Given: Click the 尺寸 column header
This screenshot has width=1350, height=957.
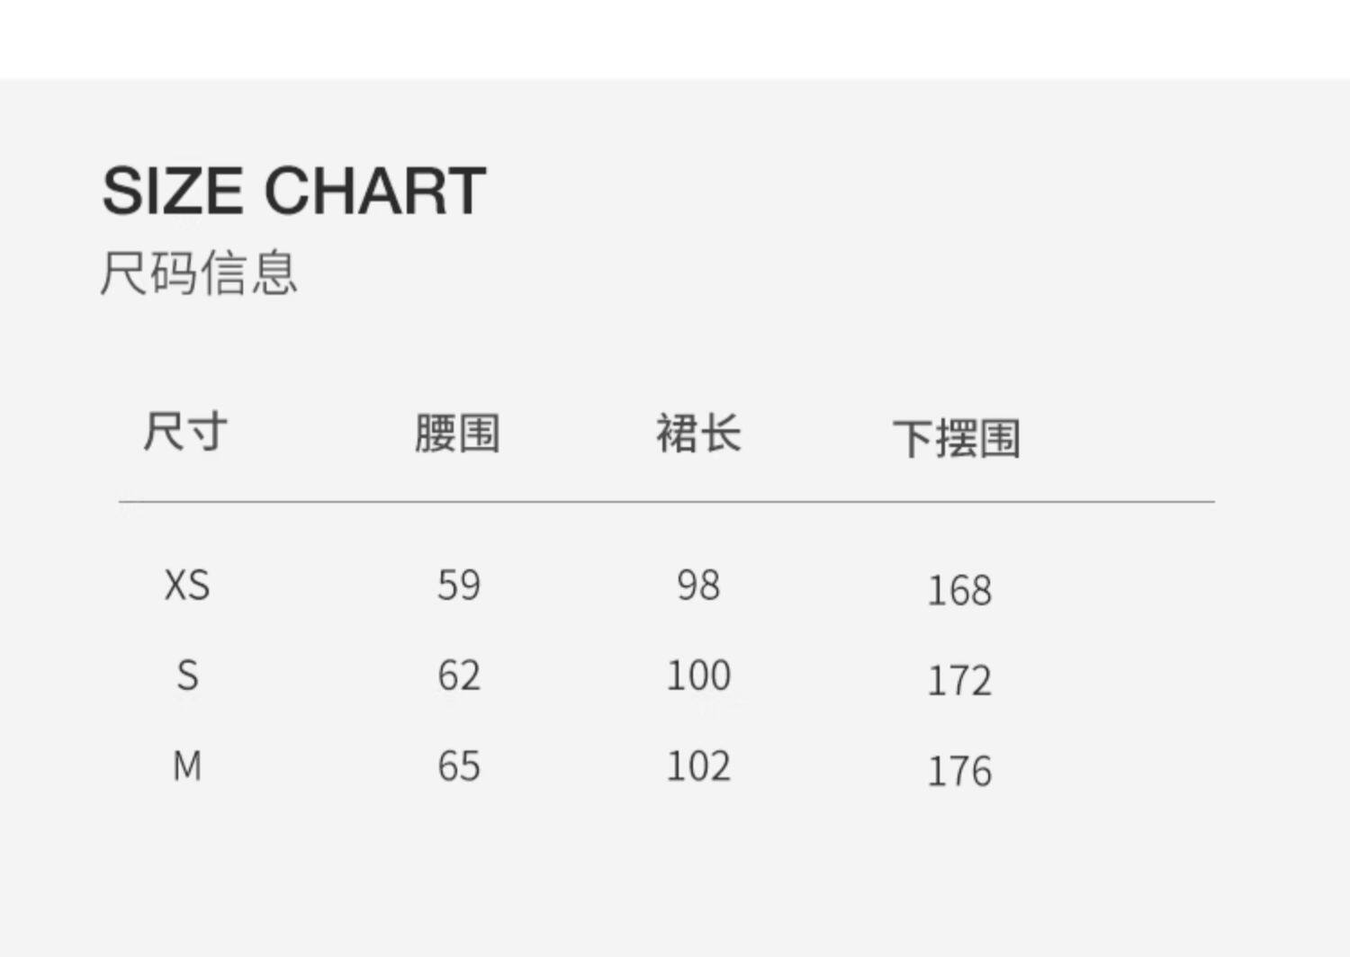Looking at the screenshot, I should tap(185, 432).
